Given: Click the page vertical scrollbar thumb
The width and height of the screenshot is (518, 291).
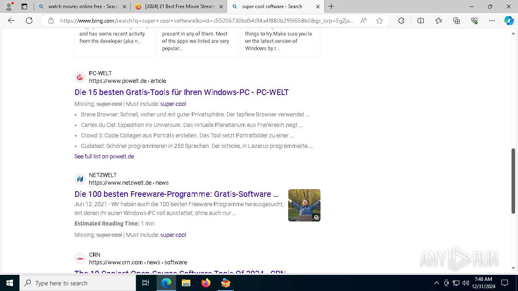Looking at the screenshot, I should (x=513, y=181).
